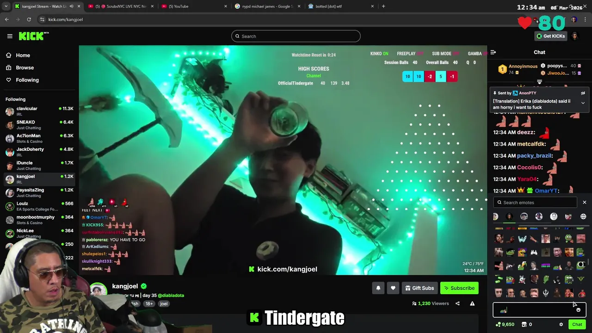Report stream warning triangle icon
The height and width of the screenshot is (333, 592).
[x=472, y=303]
